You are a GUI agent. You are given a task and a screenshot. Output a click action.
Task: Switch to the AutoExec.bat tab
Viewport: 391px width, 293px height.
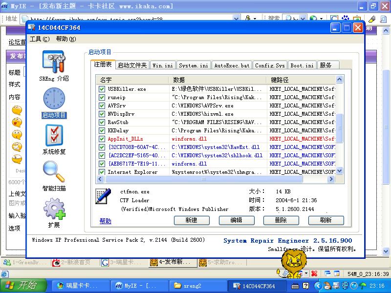click(x=232, y=65)
